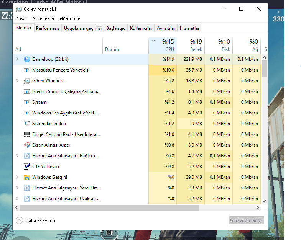301x240 pixels.
Task: Expand Hizmet Ana Bilgisayarı: Yerel Hiz row
Action: coord(18,188)
